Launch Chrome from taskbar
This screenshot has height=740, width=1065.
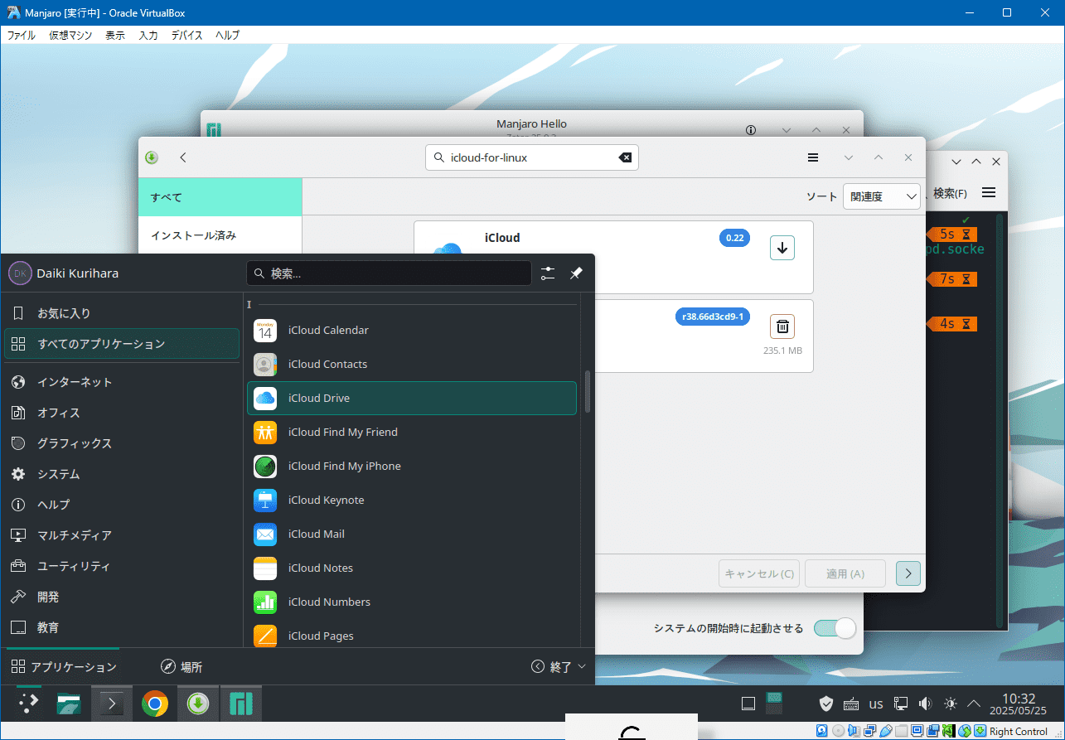point(154,704)
